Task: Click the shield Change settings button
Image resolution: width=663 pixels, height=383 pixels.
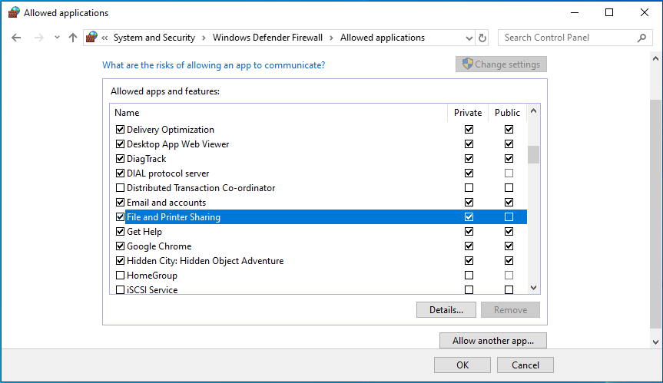Action: 501,64
